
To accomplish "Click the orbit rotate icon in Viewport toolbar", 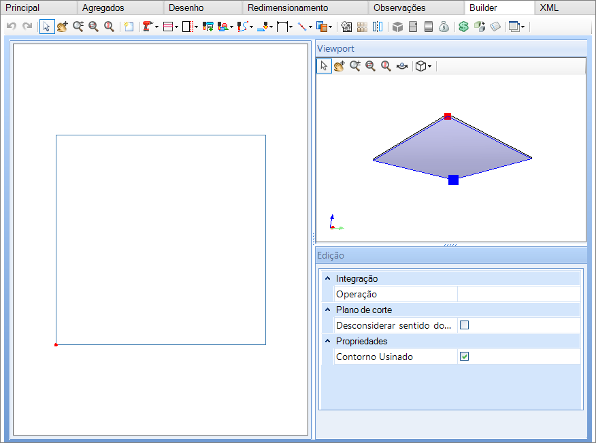I will pyautogui.click(x=402, y=66).
